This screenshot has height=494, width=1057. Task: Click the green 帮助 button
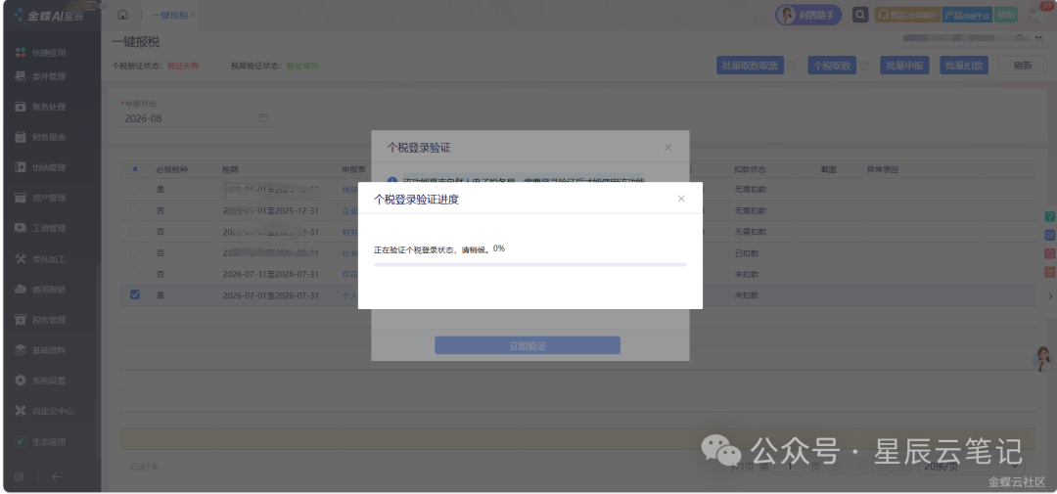point(1005,15)
